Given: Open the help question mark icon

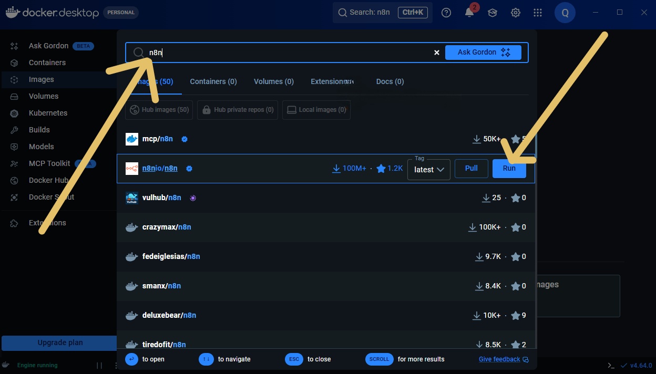Looking at the screenshot, I should click(446, 13).
